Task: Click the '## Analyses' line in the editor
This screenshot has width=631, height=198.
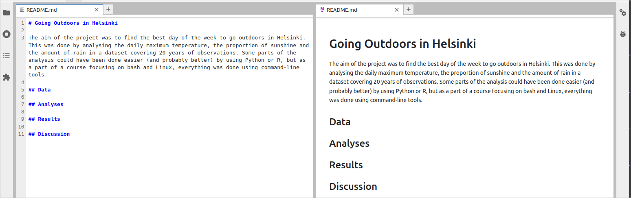Action: [x=46, y=104]
